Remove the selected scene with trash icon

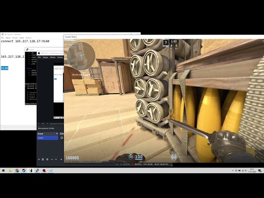point(43,159)
